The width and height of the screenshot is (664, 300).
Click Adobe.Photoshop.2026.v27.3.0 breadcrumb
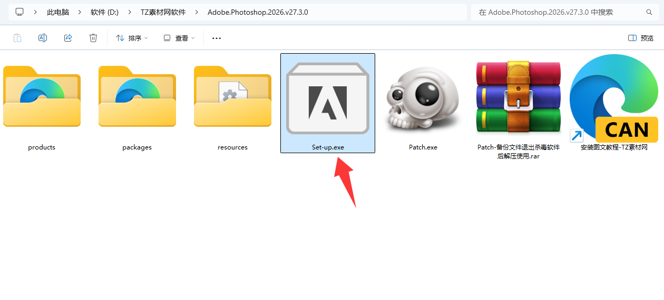[x=258, y=12]
